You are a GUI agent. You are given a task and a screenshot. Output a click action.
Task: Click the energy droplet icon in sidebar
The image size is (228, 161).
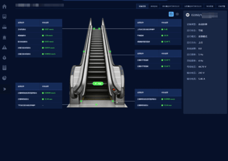tap(4, 57)
